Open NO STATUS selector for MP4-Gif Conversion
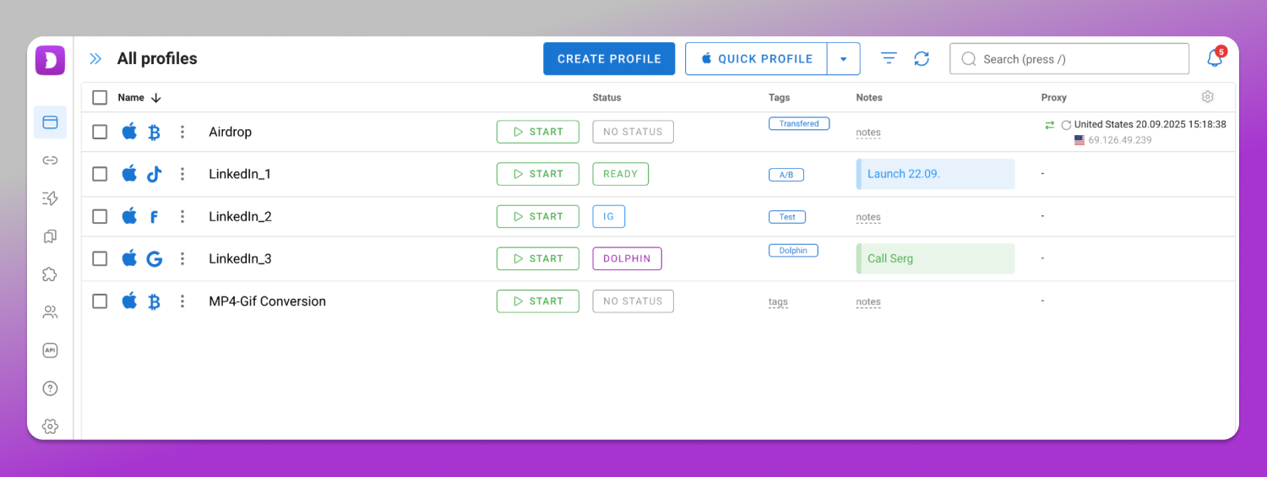The height and width of the screenshot is (477, 1267). pyautogui.click(x=633, y=301)
